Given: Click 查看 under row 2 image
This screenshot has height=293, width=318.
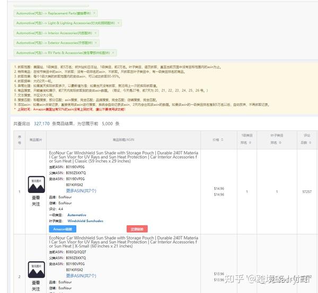Looking at the screenshot, I should (x=36, y=282).
